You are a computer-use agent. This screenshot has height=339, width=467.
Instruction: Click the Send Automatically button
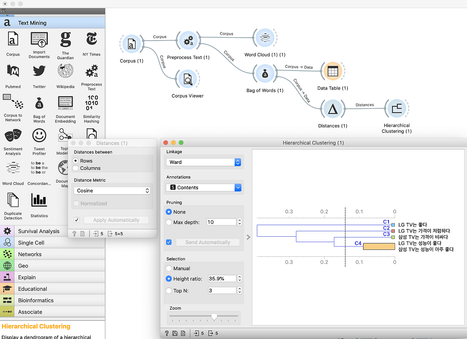[x=208, y=242]
